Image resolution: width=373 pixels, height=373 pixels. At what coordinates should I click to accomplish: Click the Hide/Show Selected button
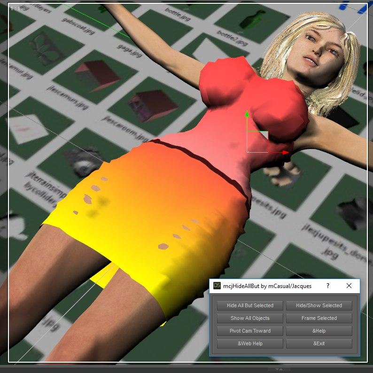319,305
